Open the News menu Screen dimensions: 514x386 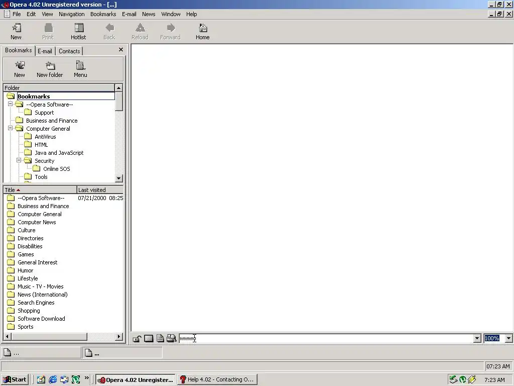[149, 14]
